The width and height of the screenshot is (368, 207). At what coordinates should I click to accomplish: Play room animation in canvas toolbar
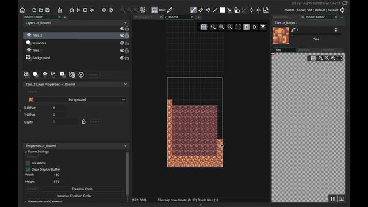(255, 27)
